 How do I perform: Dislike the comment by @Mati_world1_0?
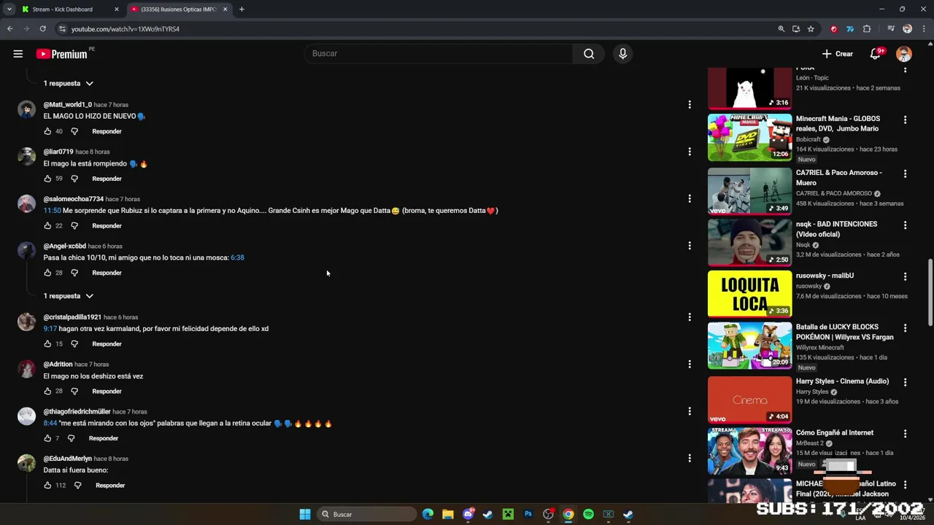click(74, 131)
